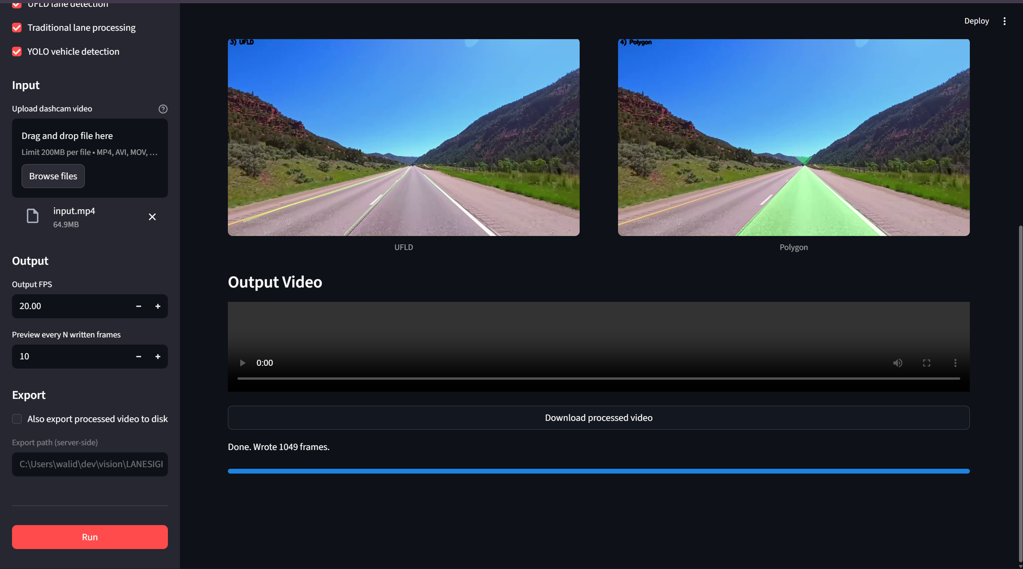Click Download processed video

click(x=598, y=418)
